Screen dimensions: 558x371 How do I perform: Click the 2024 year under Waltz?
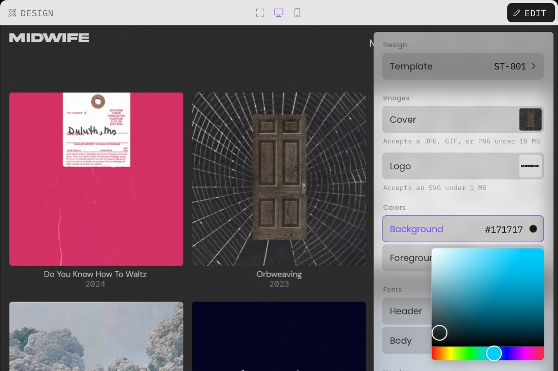pyautogui.click(x=95, y=284)
